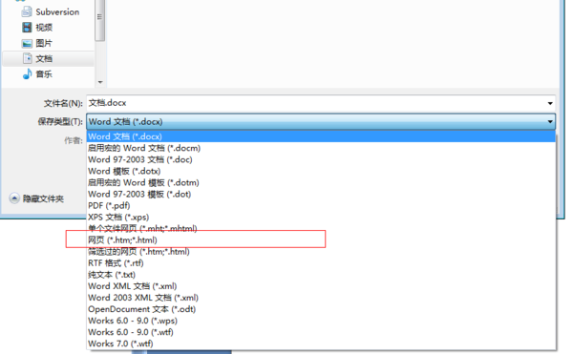Select 纯文本 (*.txt) format

click(321, 275)
